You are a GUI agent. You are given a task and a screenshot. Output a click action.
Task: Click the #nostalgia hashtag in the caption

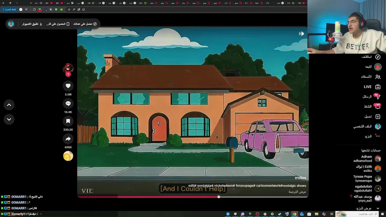click(206, 186)
